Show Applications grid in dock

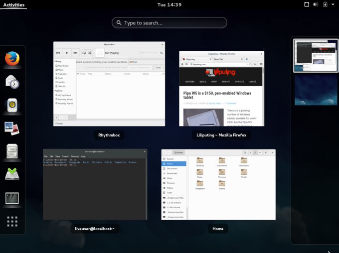(12, 221)
